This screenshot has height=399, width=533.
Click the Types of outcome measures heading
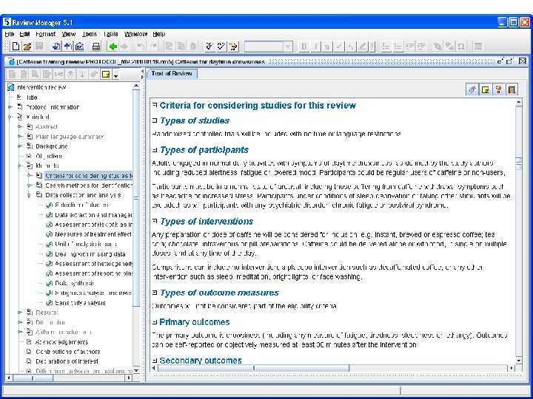[x=219, y=293]
